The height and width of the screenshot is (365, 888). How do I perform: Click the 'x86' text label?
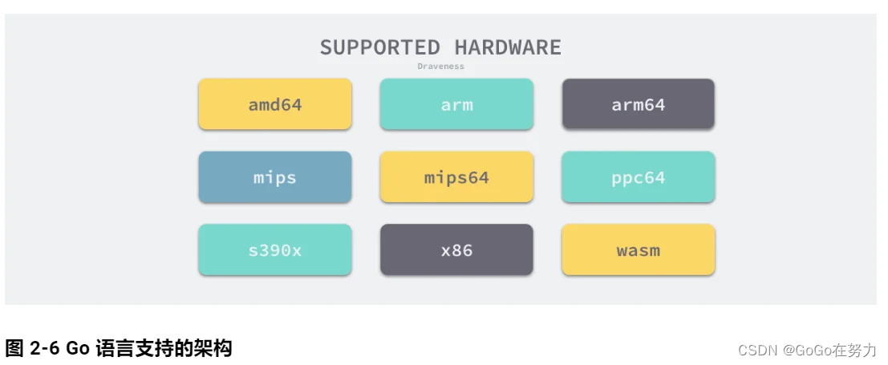click(456, 250)
